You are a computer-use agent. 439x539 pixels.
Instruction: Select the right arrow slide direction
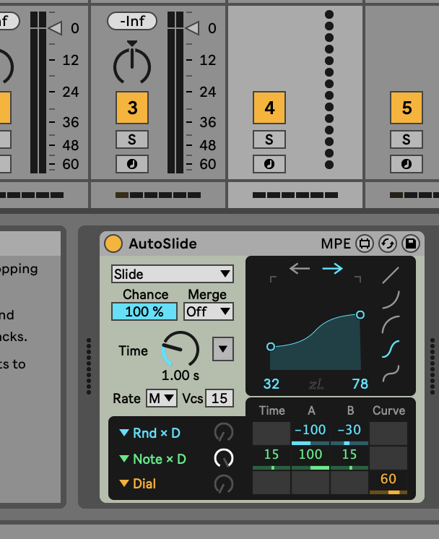click(333, 269)
